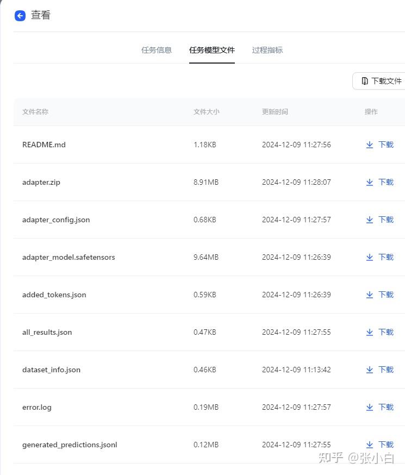
Task: Select the 任务模型文件 tab
Action: click(x=211, y=50)
